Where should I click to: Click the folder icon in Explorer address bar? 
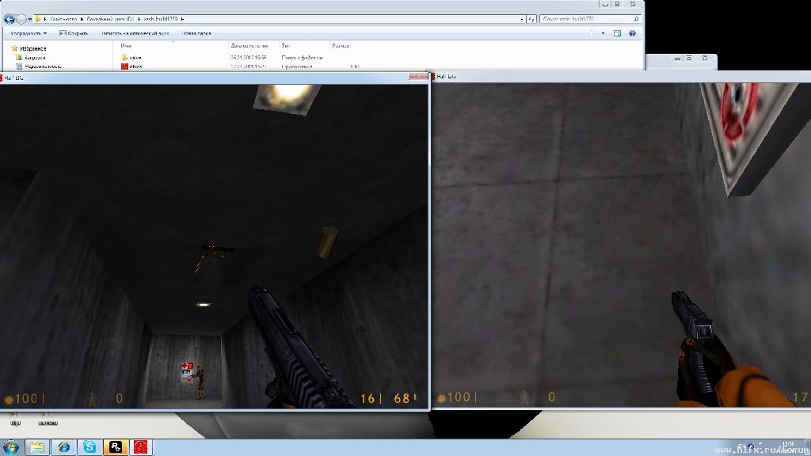click(38, 19)
